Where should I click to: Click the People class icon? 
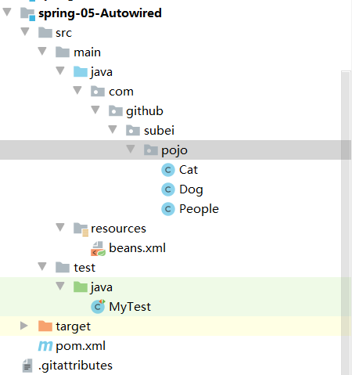click(168, 209)
